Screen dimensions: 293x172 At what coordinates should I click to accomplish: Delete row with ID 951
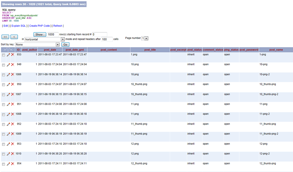(13, 104)
